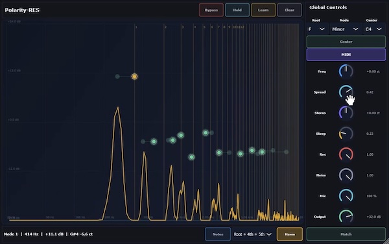Click the Freq value +0.00 st
Viewport: 389px width, 244px height.
coord(373,71)
